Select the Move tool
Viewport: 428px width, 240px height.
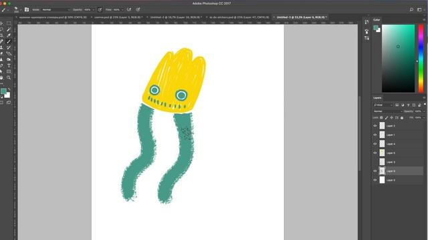click(2, 23)
